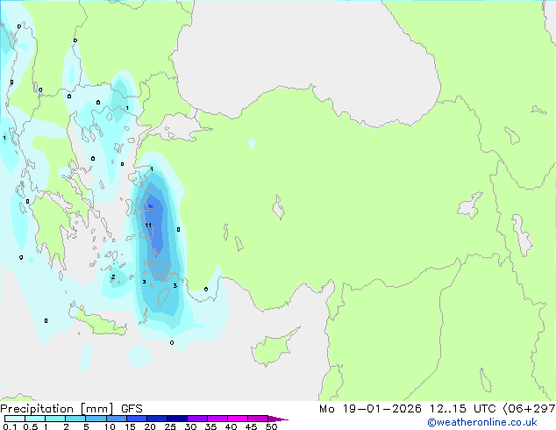This screenshot has height=430, width=556.
Task: Click the 'GFS' model label
Action: pyautogui.click(x=132, y=409)
